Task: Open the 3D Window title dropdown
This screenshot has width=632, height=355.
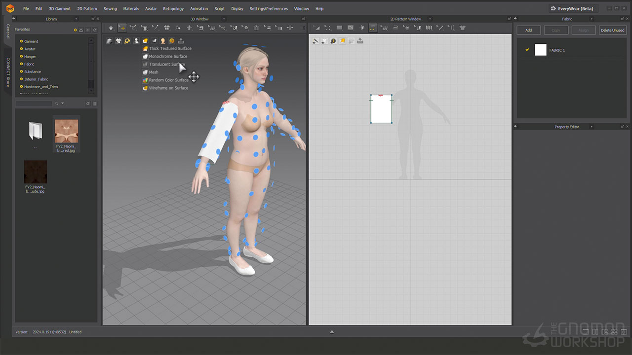Action: coord(223,19)
